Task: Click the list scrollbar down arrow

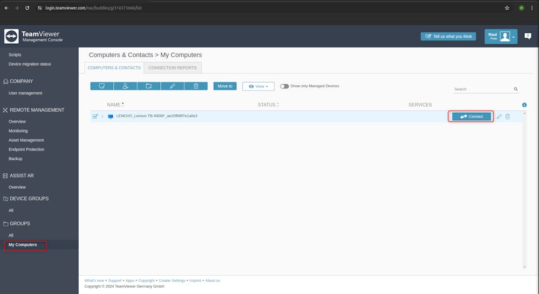Action: coord(524,267)
